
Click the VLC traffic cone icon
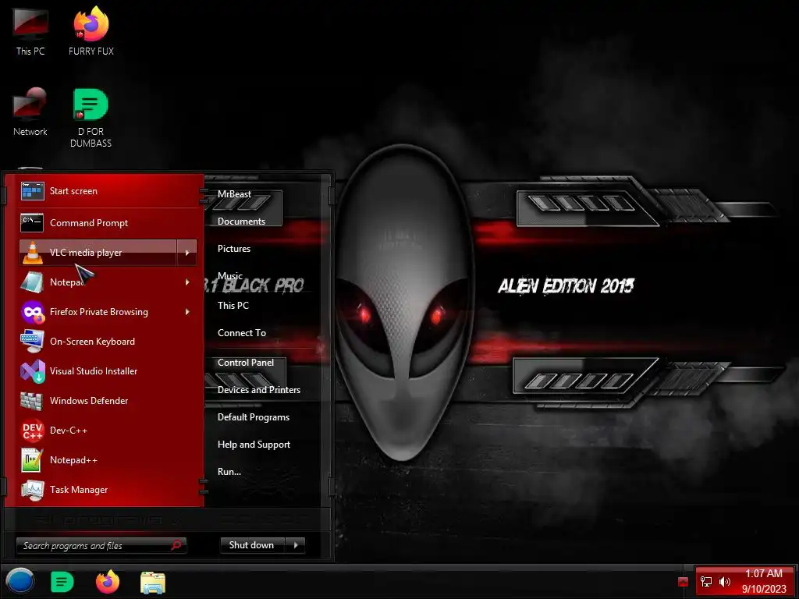[x=32, y=253]
